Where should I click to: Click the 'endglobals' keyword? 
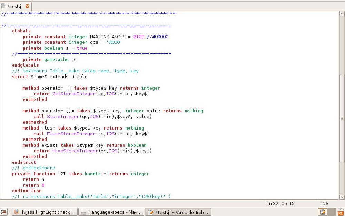click(26, 65)
